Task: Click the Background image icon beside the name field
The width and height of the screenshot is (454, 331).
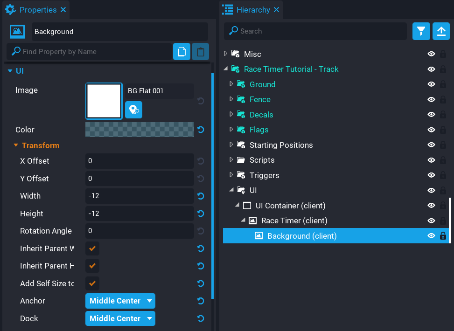Action: pos(17,32)
